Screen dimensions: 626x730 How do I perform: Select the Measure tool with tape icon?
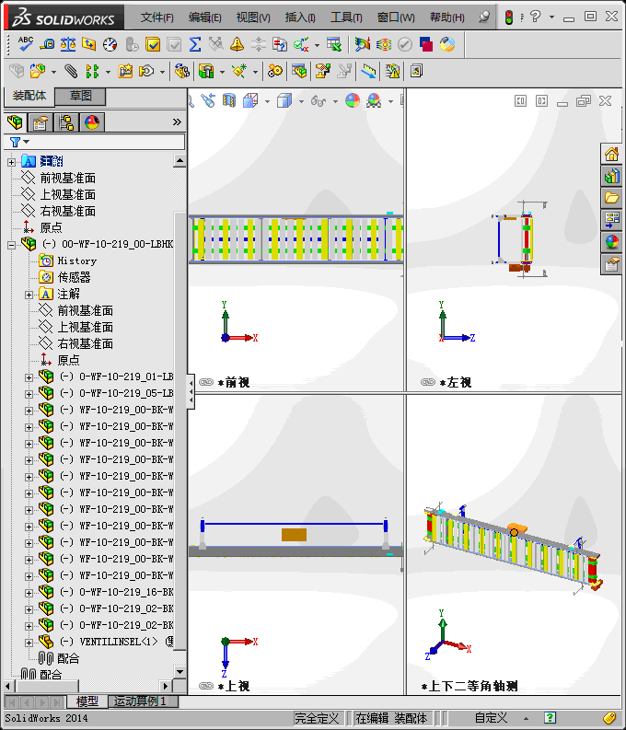(x=47, y=44)
